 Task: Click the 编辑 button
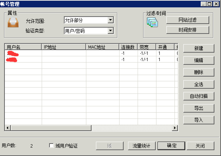point(198,60)
